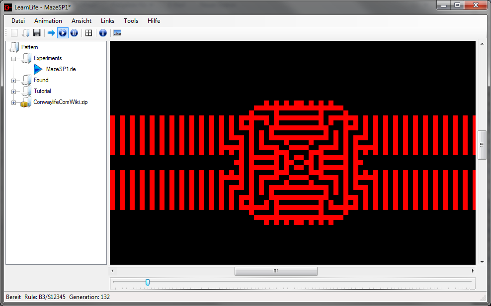Step one generation with the blue arrow
Viewport: 491px width, 306px height.
pyautogui.click(x=51, y=33)
